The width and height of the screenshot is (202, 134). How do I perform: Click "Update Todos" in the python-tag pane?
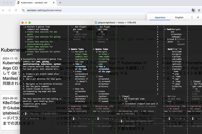(x=102, y=49)
